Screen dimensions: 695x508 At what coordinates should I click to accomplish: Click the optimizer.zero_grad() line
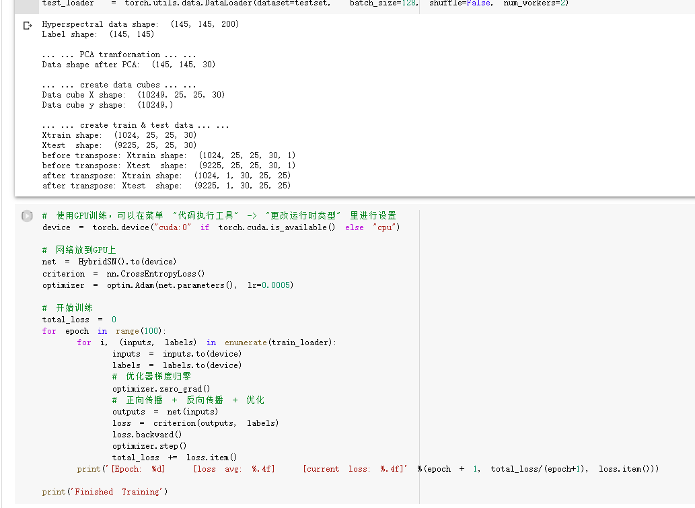click(x=161, y=389)
